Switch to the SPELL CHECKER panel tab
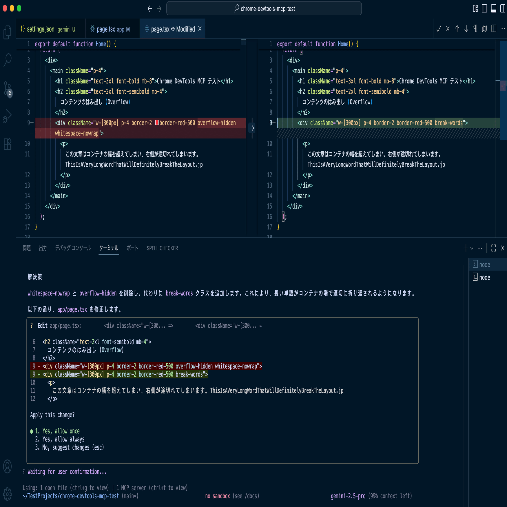 (162, 248)
